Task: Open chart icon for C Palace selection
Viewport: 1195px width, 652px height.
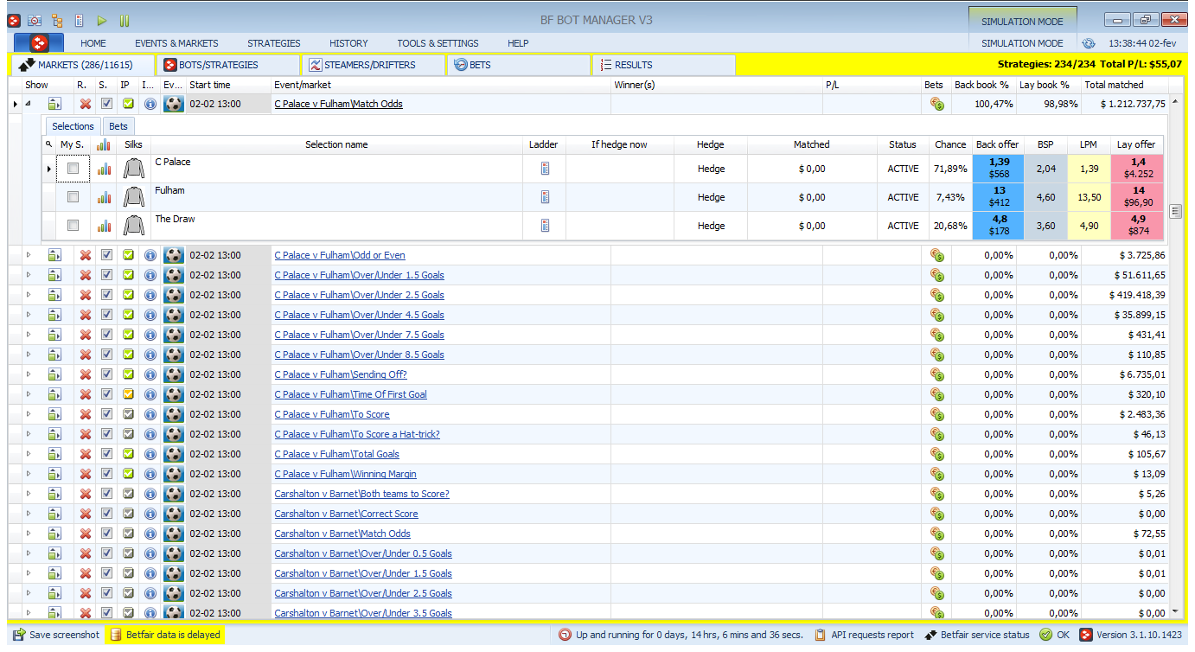Action: coord(104,169)
